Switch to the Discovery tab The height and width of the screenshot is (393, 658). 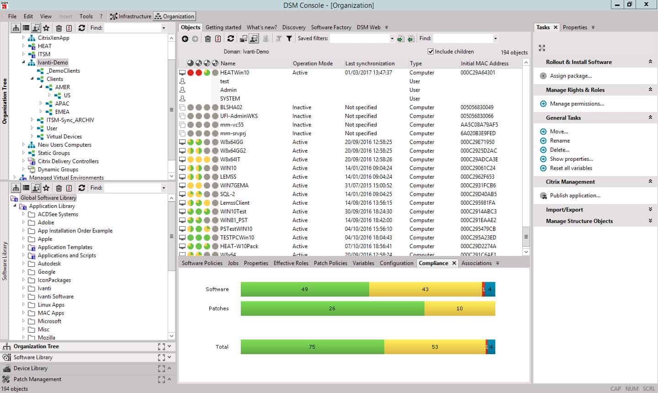(294, 27)
